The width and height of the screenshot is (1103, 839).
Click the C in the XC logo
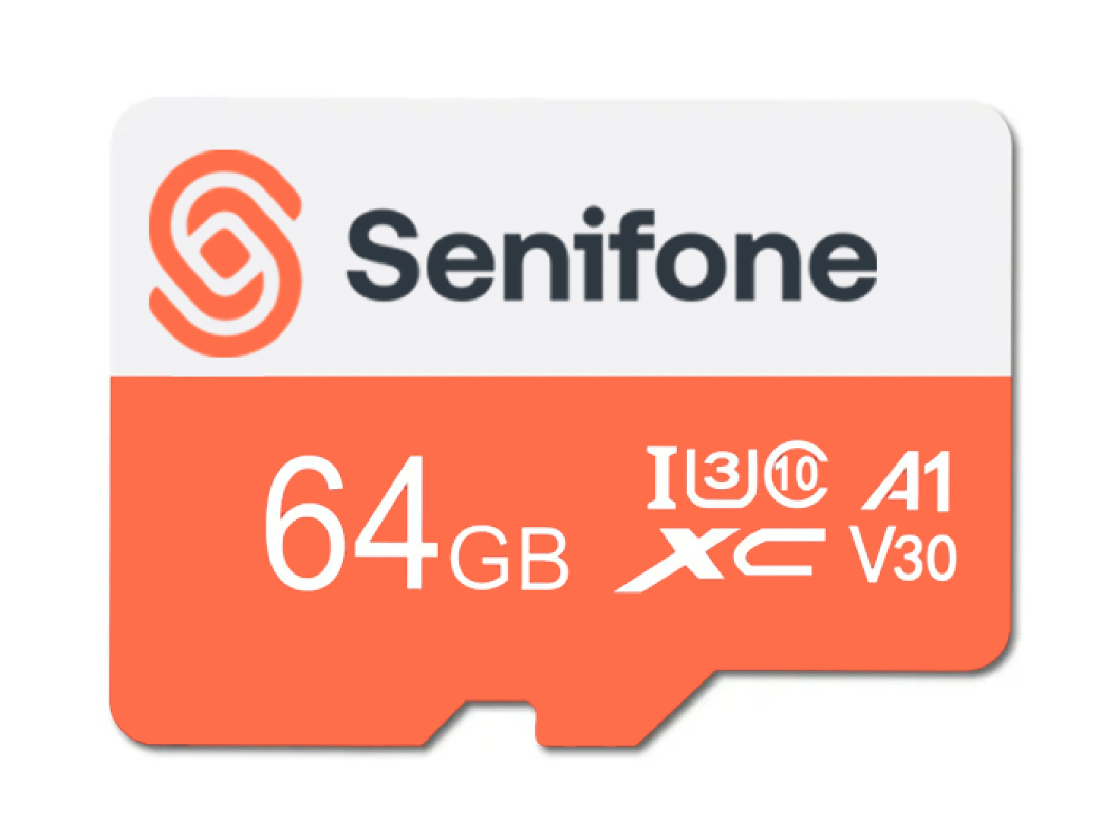pos(782,551)
